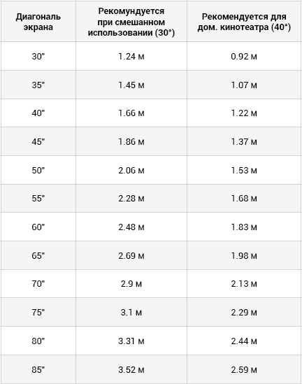302x384 pixels.
Task: Click the 85″ diagonal cell
Action: pyautogui.click(x=38, y=370)
